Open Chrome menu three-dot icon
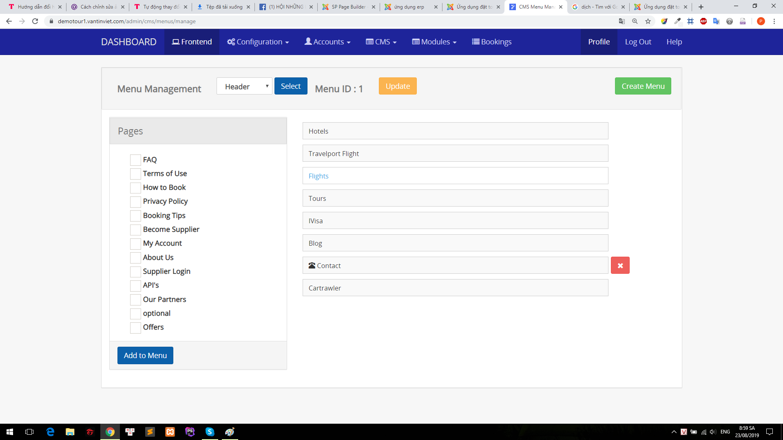 point(774,21)
